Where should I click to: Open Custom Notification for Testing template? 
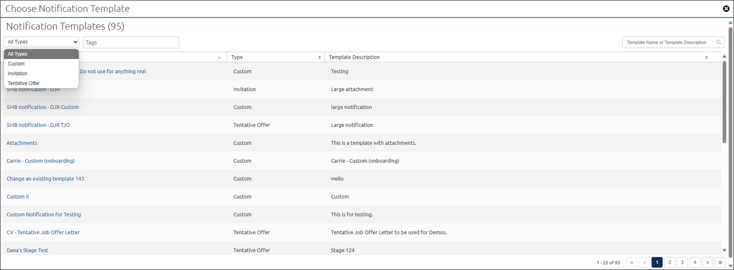pos(44,214)
